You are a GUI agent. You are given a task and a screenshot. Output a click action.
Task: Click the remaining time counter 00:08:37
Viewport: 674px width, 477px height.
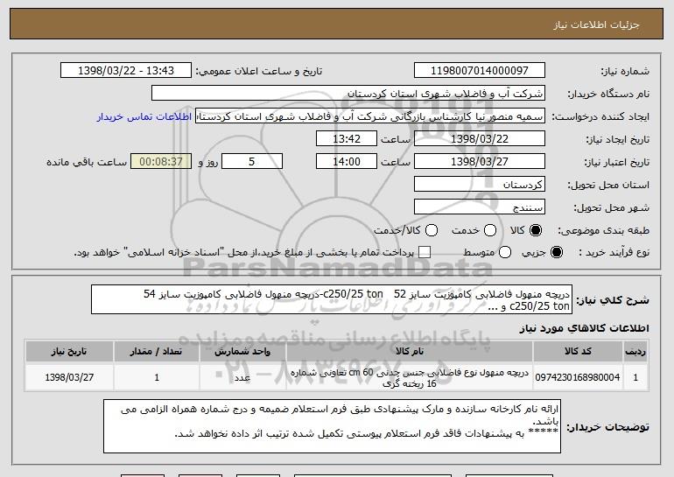(x=161, y=162)
